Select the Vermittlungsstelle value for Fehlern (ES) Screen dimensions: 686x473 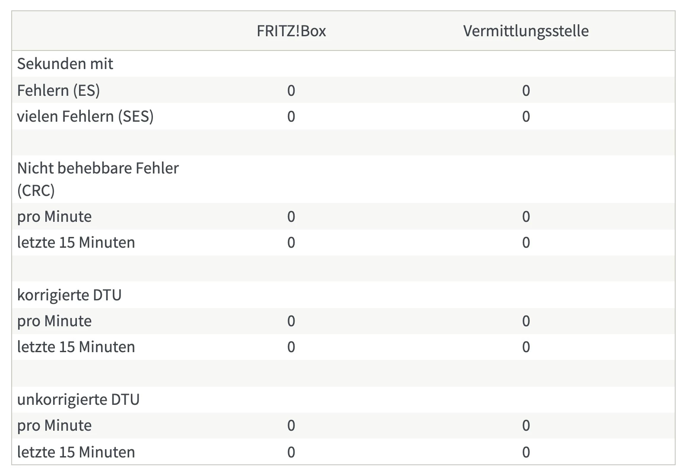click(x=526, y=91)
